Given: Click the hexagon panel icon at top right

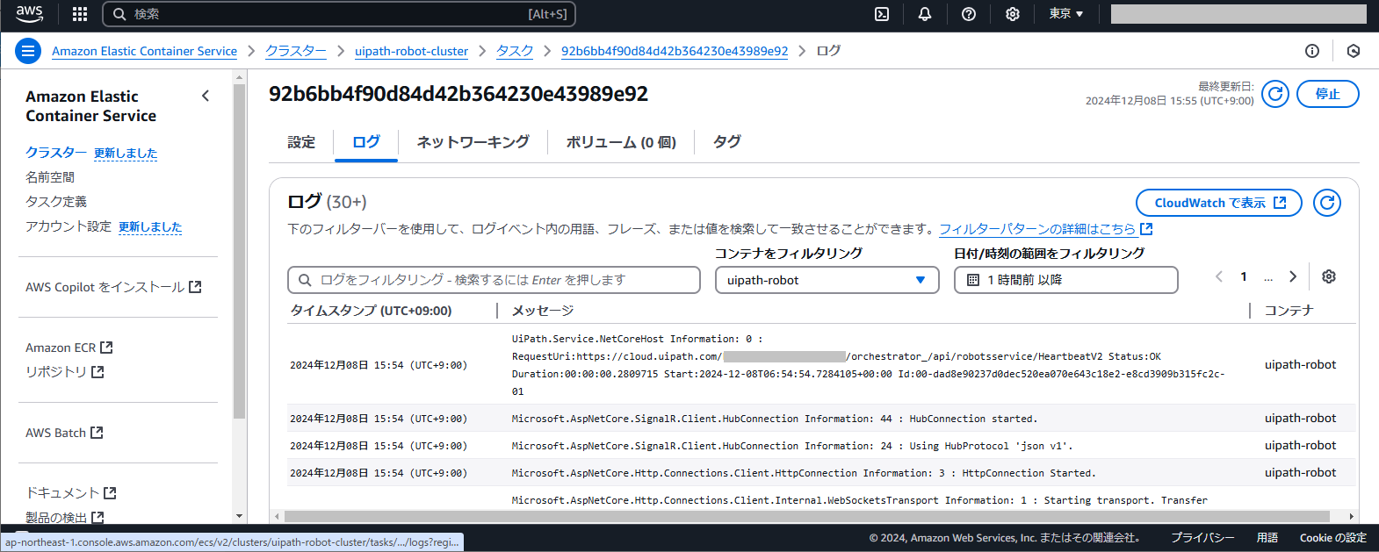Looking at the screenshot, I should point(1354,51).
